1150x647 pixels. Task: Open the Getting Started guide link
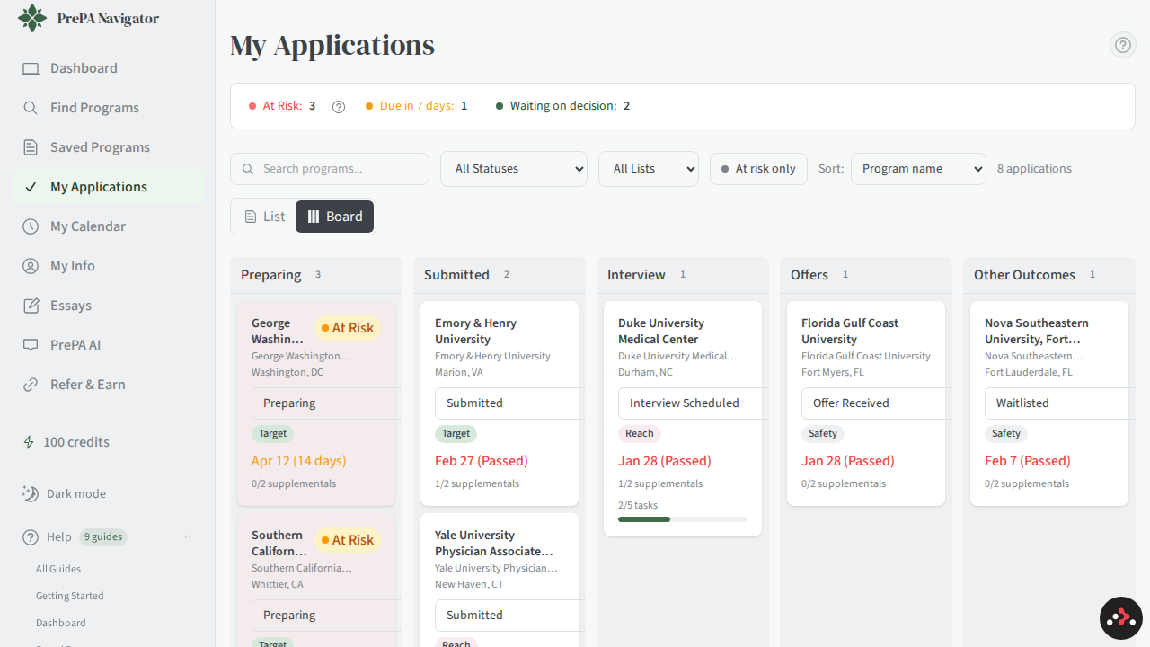point(70,596)
